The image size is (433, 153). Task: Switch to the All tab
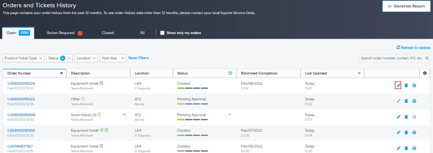coord(142,33)
